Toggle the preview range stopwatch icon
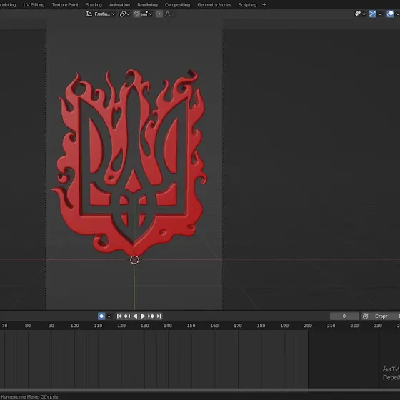Screen dimensions: 400x400 (365, 316)
